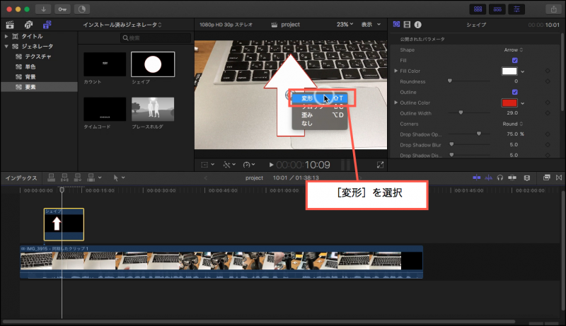Open the Shape Arrow dropdown
The height and width of the screenshot is (326, 566).
514,50
